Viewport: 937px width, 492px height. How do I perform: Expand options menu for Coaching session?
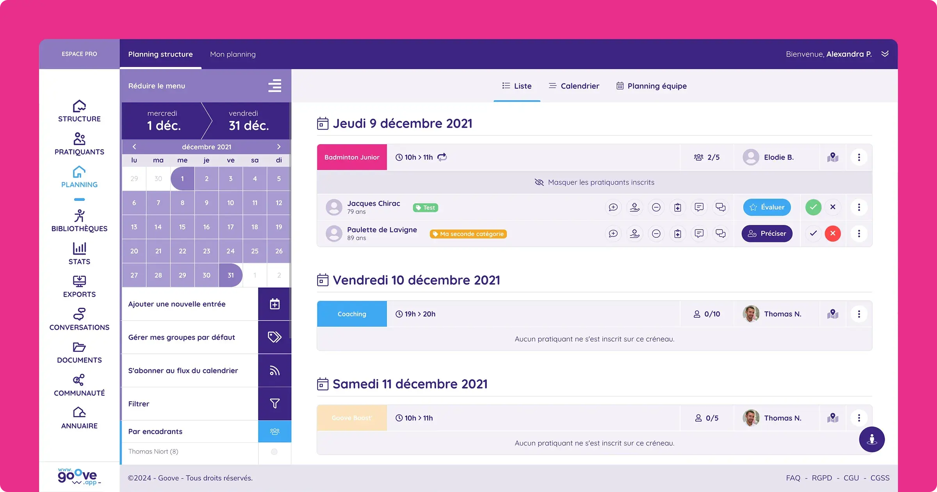coord(860,314)
